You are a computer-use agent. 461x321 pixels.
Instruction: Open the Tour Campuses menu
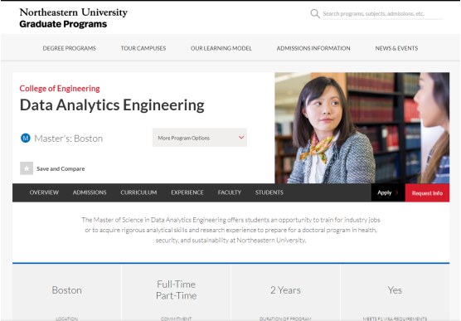pyautogui.click(x=143, y=48)
